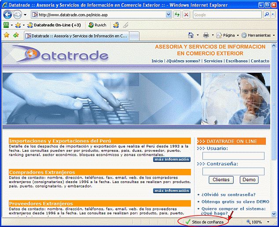Open ¿Olvidó su contraseña? link

click(228, 194)
